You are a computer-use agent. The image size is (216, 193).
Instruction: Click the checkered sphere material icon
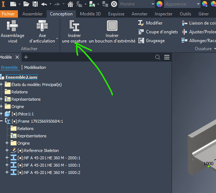pyautogui.click(x=114, y=4)
